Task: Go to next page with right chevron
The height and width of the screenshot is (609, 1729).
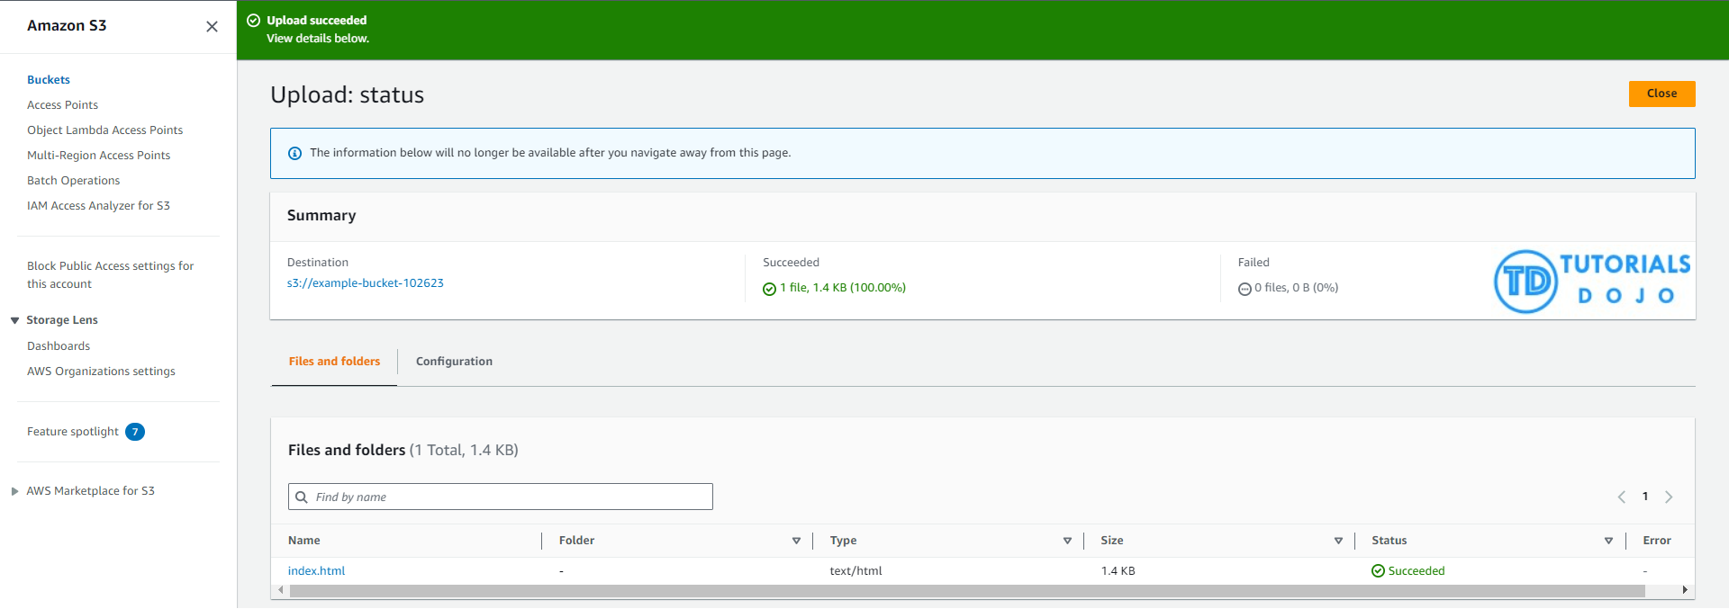Action: [1669, 497]
